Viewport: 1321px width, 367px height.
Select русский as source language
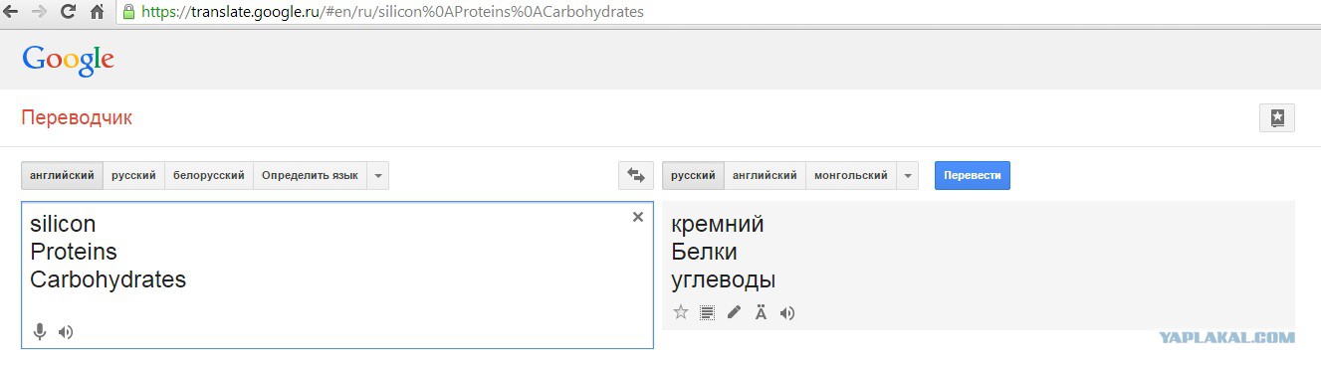(133, 175)
